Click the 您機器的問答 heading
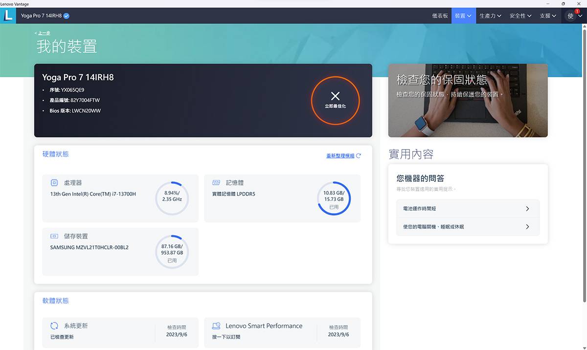587x350 pixels. click(420, 178)
